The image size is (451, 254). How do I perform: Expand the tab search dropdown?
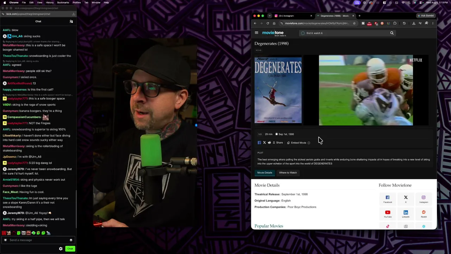270,16
